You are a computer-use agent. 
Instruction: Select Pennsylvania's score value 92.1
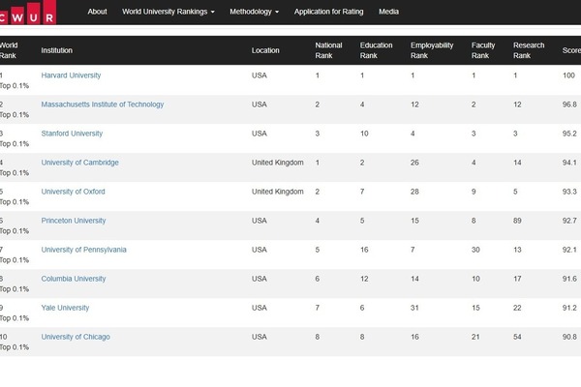(569, 250)
